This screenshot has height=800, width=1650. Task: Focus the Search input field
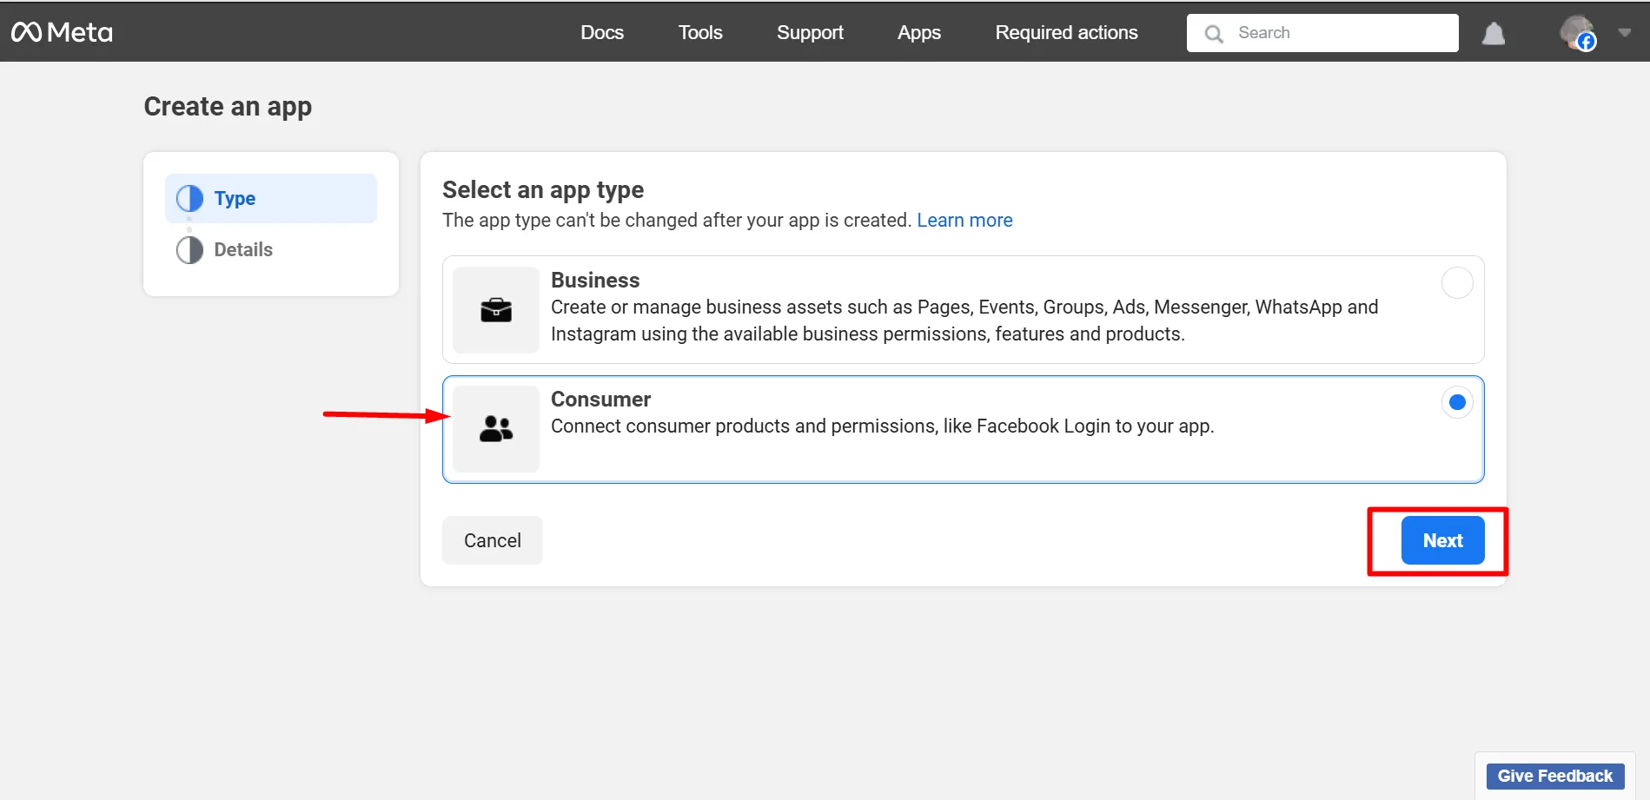point(1322,33)
